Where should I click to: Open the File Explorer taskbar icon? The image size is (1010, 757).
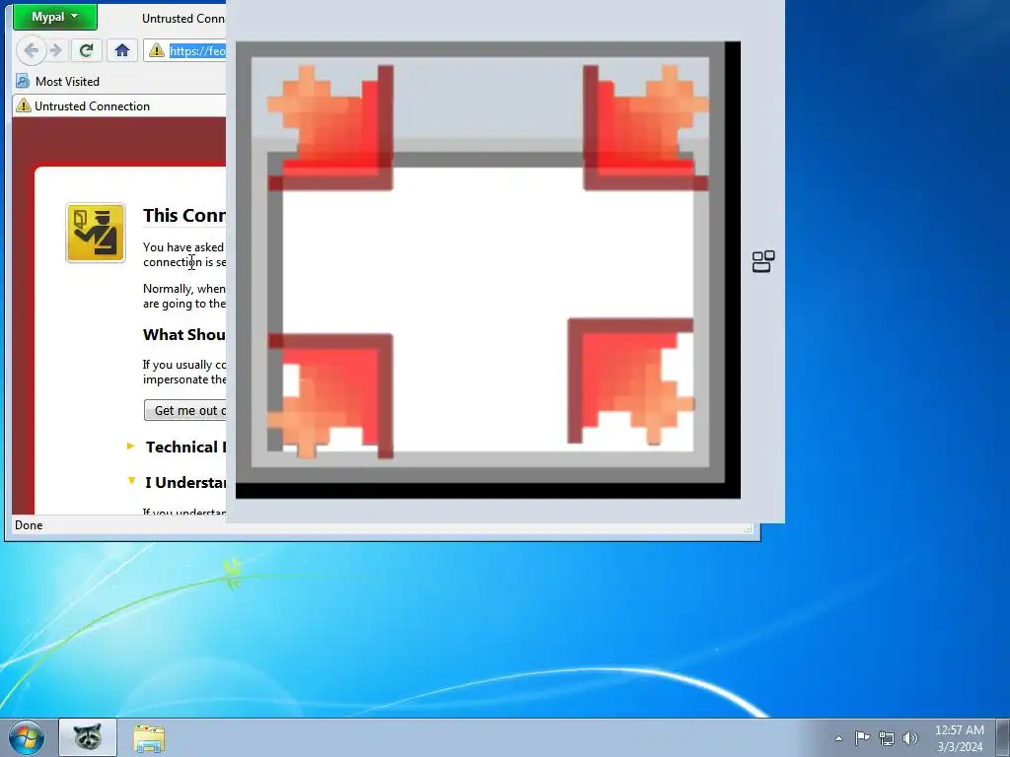coord(149,738)
